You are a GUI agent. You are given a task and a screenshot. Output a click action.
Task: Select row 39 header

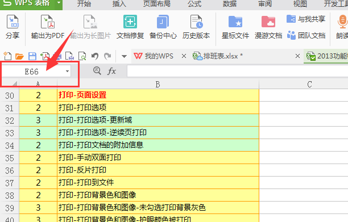(x=10, y=208)
